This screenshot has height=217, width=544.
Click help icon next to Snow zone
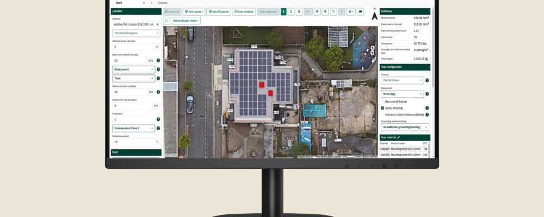point(158,69)
